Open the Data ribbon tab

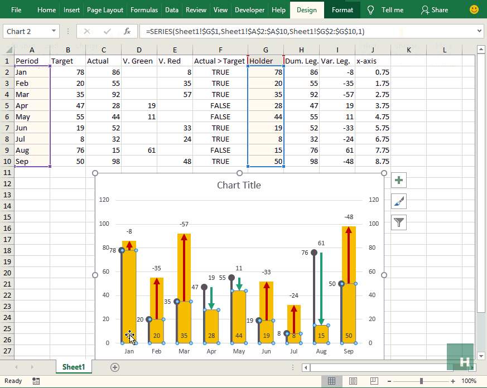coord(172,10)
